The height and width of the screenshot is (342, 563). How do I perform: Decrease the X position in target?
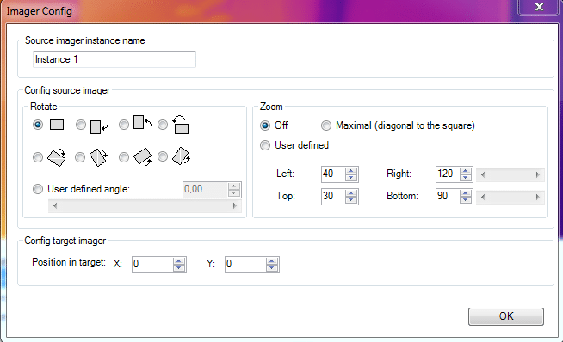(x=179, y=268)
